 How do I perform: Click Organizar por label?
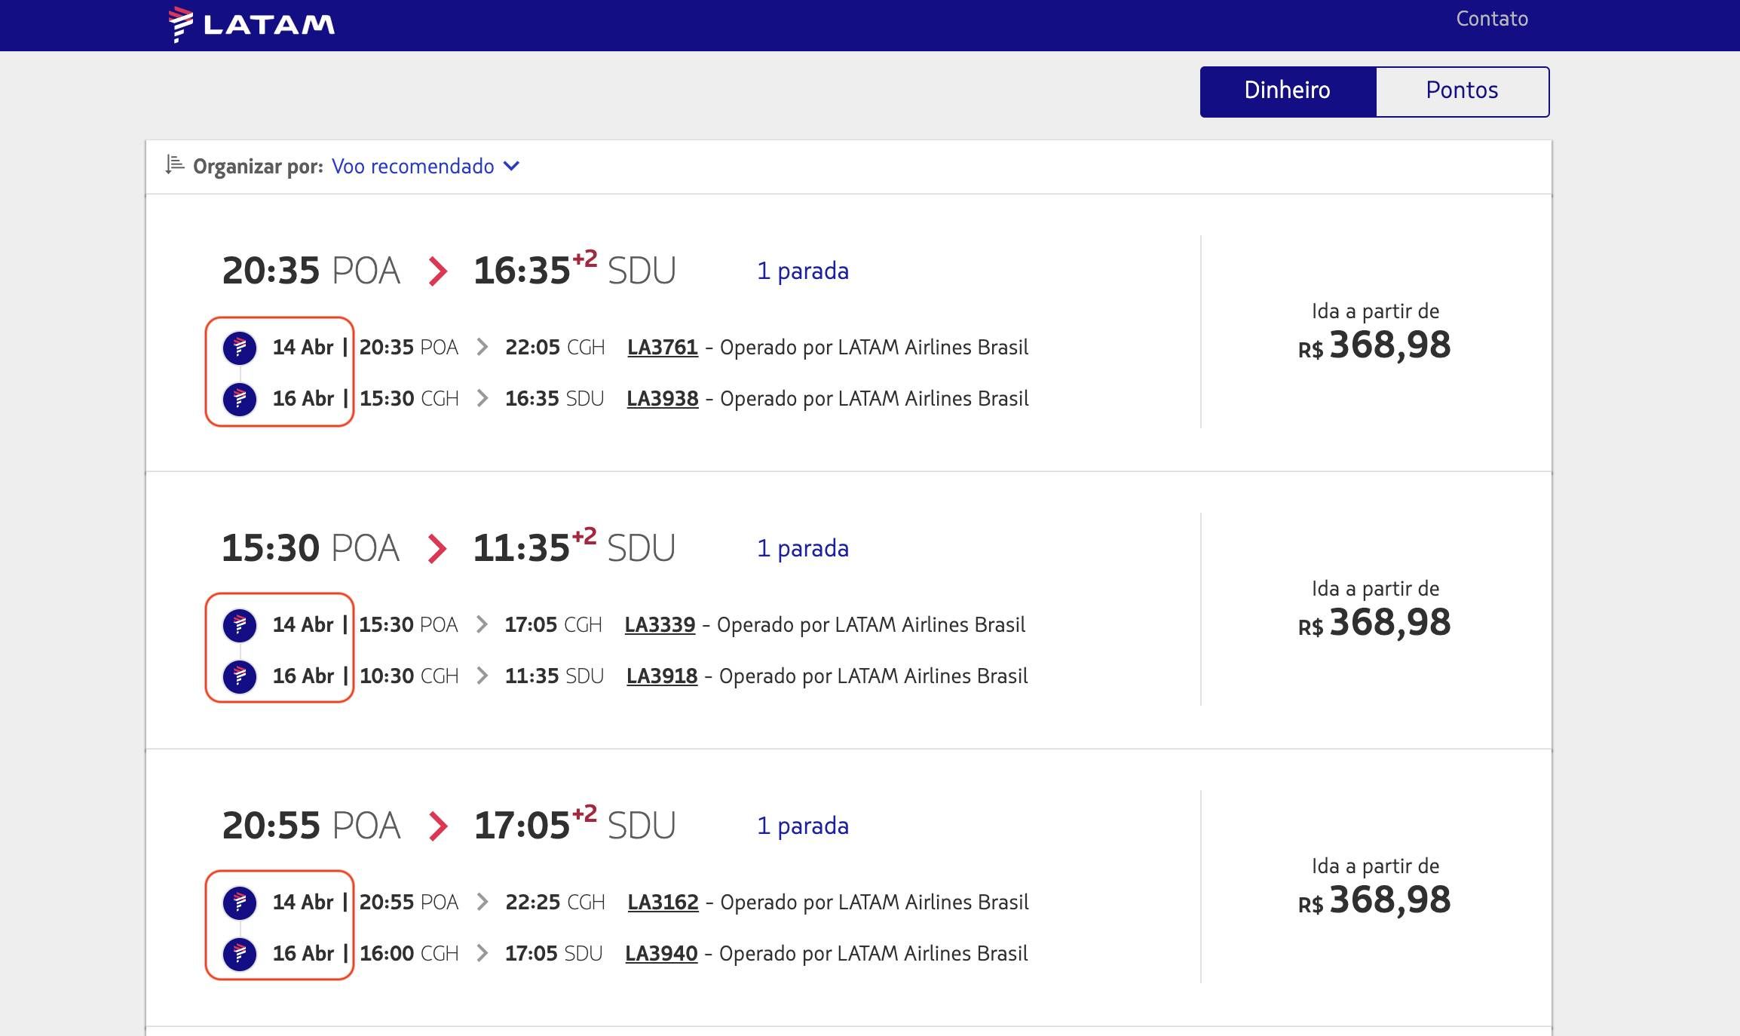pyautogui.click(x=258, y=167)
